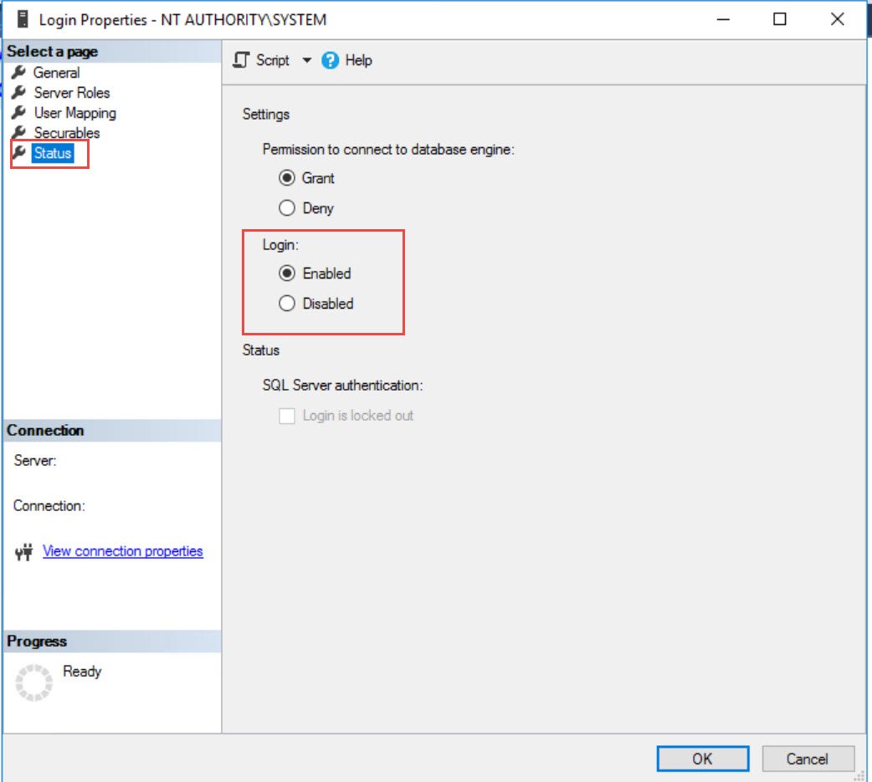The width and height of the screenshot is (872, 782).
Task: Select the Status page
Action: point(52,153)
